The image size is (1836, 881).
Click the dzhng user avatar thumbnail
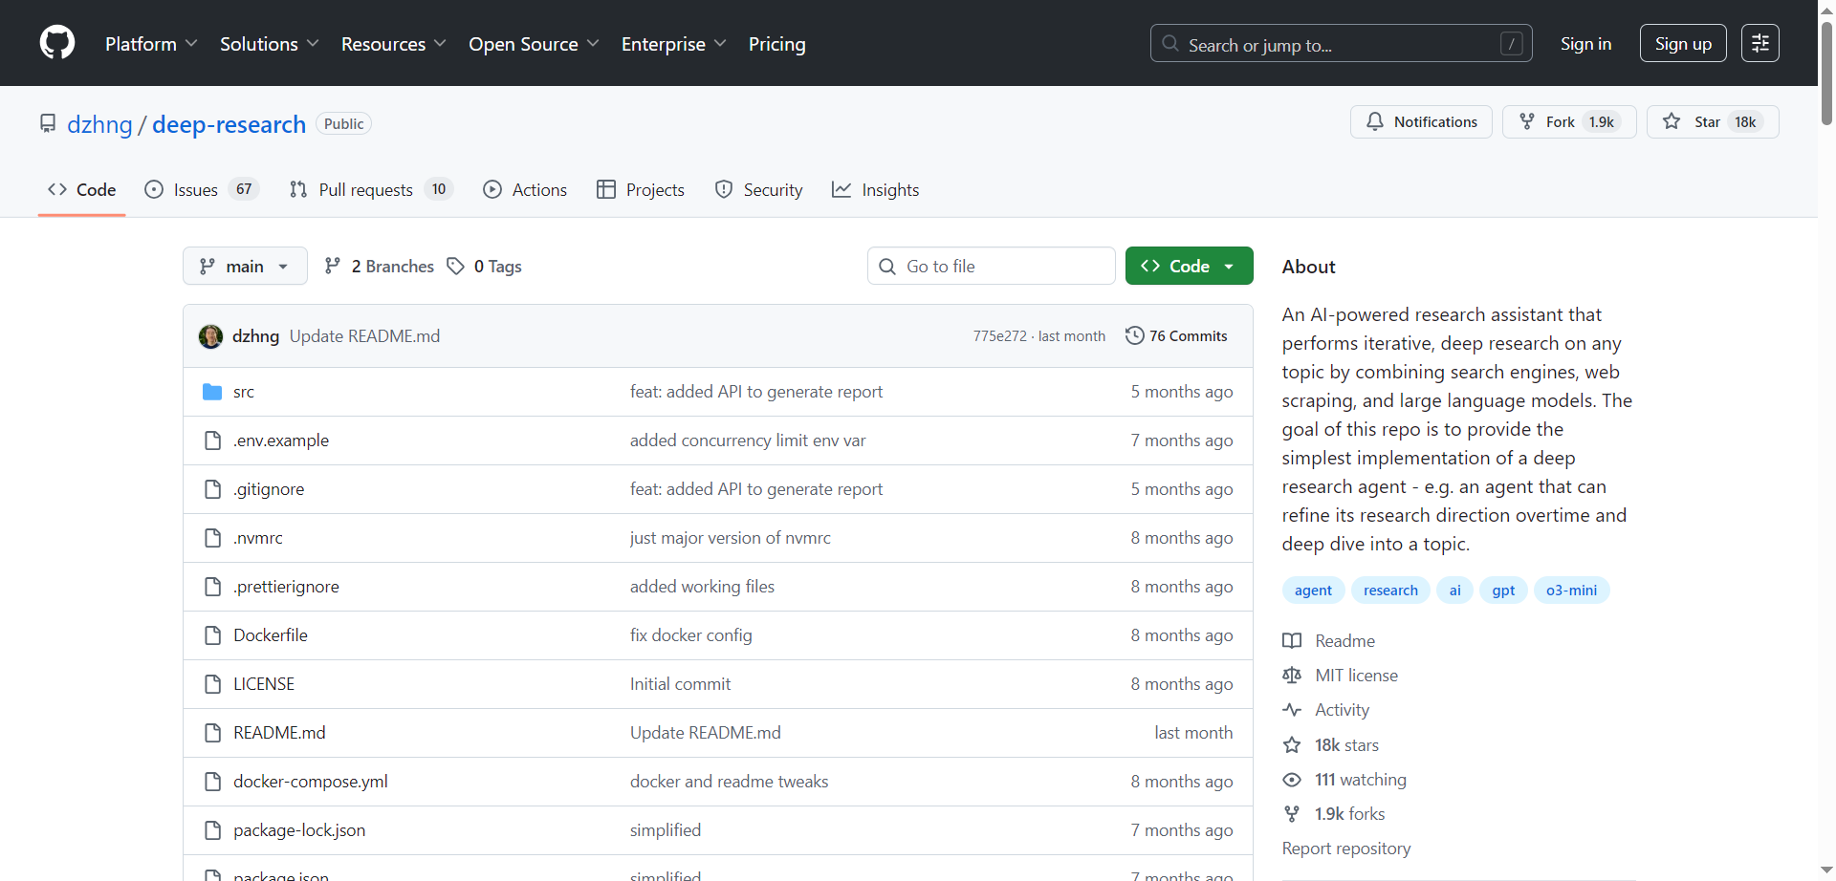pyautogui.click(x=210, y=336)
